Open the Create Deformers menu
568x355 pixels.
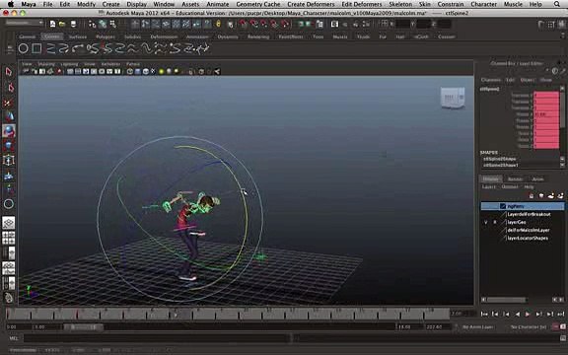pyautogui.click(x=311, y=4)
